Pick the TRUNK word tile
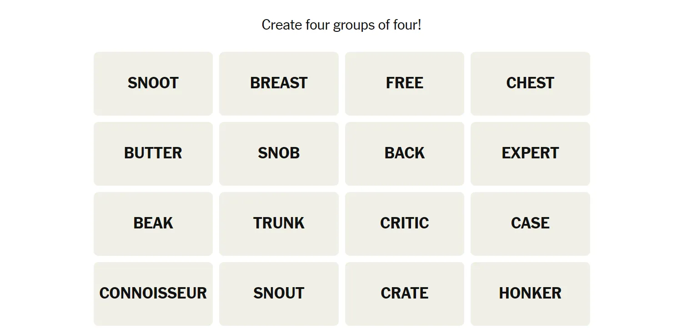This screenshot has height=329, width=682. click(279, 223)
